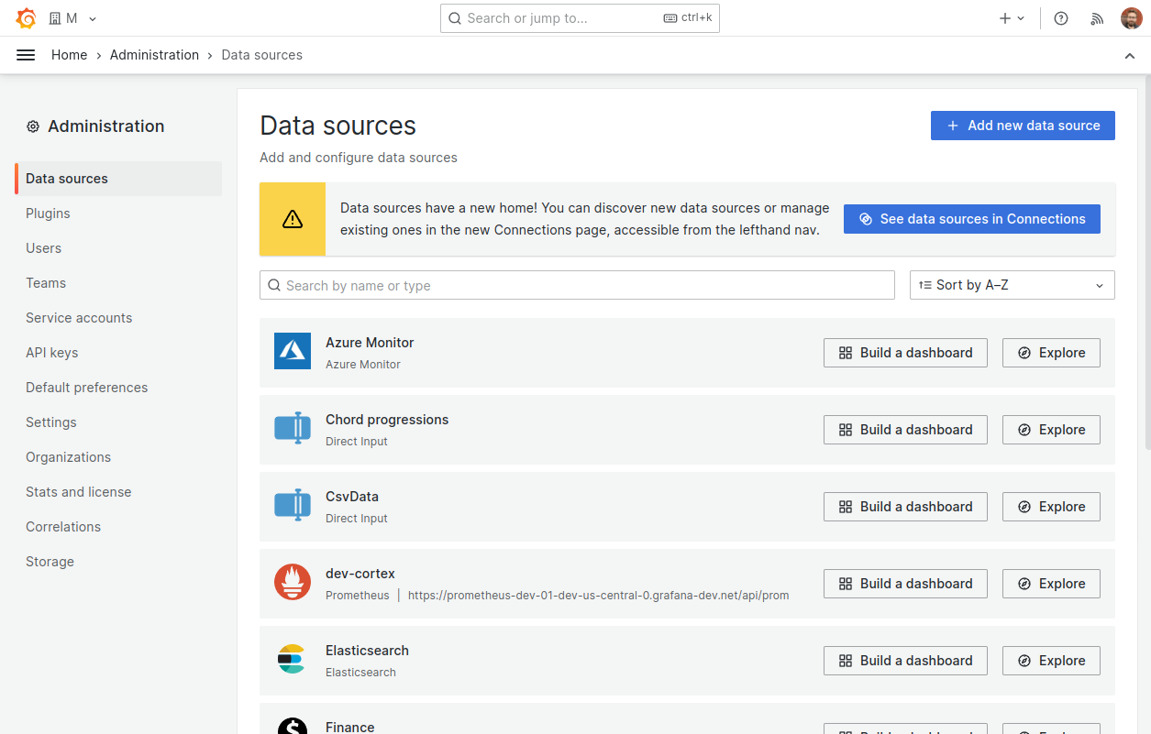Click Home breadcrumb link
This screenshot has width=1151, height=734.
coord(69,55)
